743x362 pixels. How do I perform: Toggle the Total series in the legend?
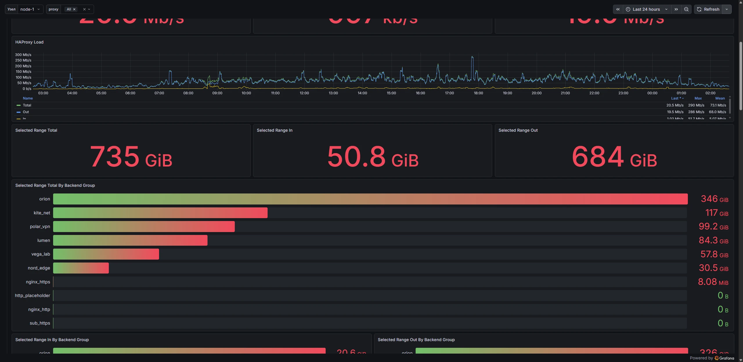tap(27, 105)
